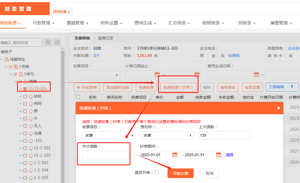Close the 快速收费（抄表）dialog with X

coord(278,108)
